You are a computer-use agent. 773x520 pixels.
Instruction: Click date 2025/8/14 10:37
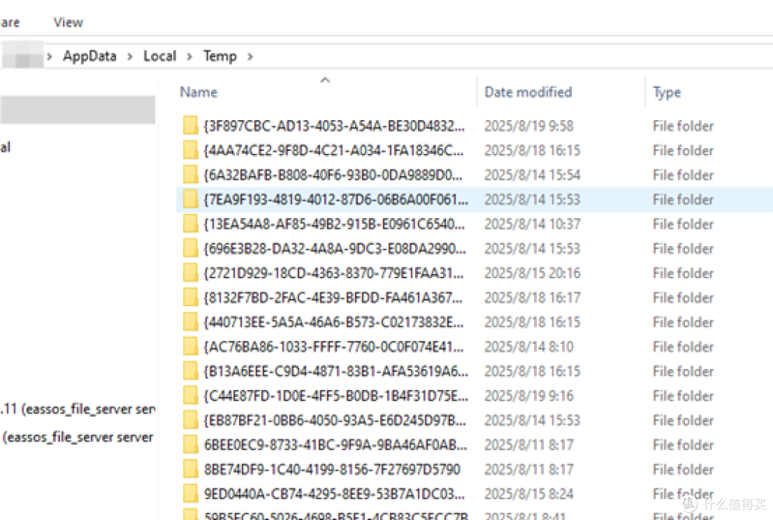(533, 225)
